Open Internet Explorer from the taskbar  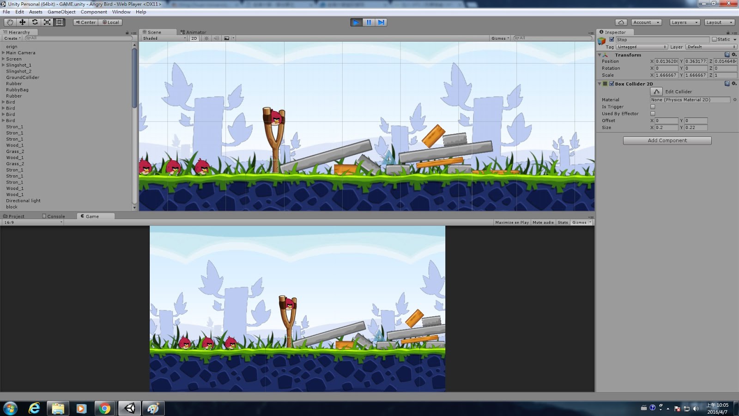34,408
